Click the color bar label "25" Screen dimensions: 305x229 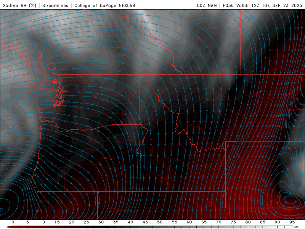(x=87, y=222)
